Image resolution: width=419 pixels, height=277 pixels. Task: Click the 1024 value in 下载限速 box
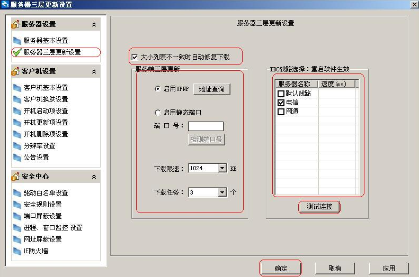pos(197,168)
